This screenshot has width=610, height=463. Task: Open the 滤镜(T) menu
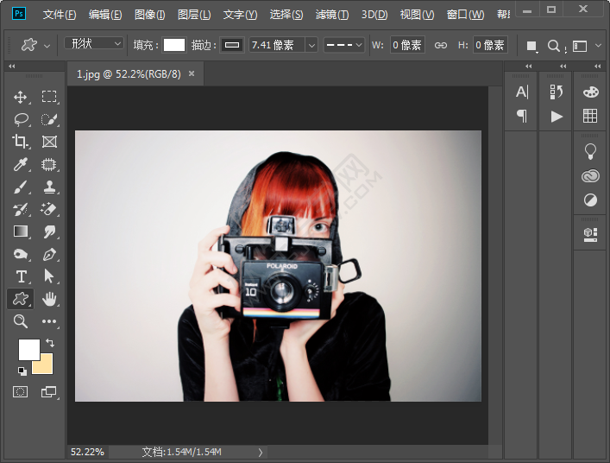click(331, 15)
